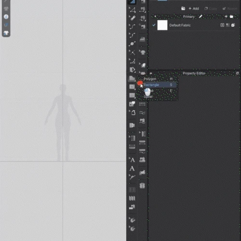The height and width of the screenshot is (241, 241).
Task: Click the A with arrow annotation edit tool
Action: coord(132,160)
